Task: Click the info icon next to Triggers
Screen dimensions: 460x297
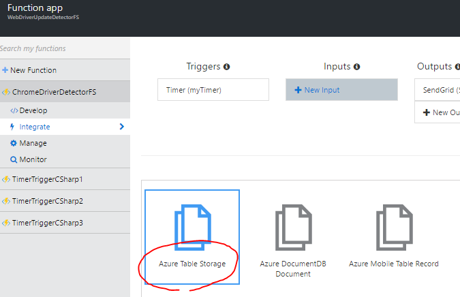Action: coord(226,67)
